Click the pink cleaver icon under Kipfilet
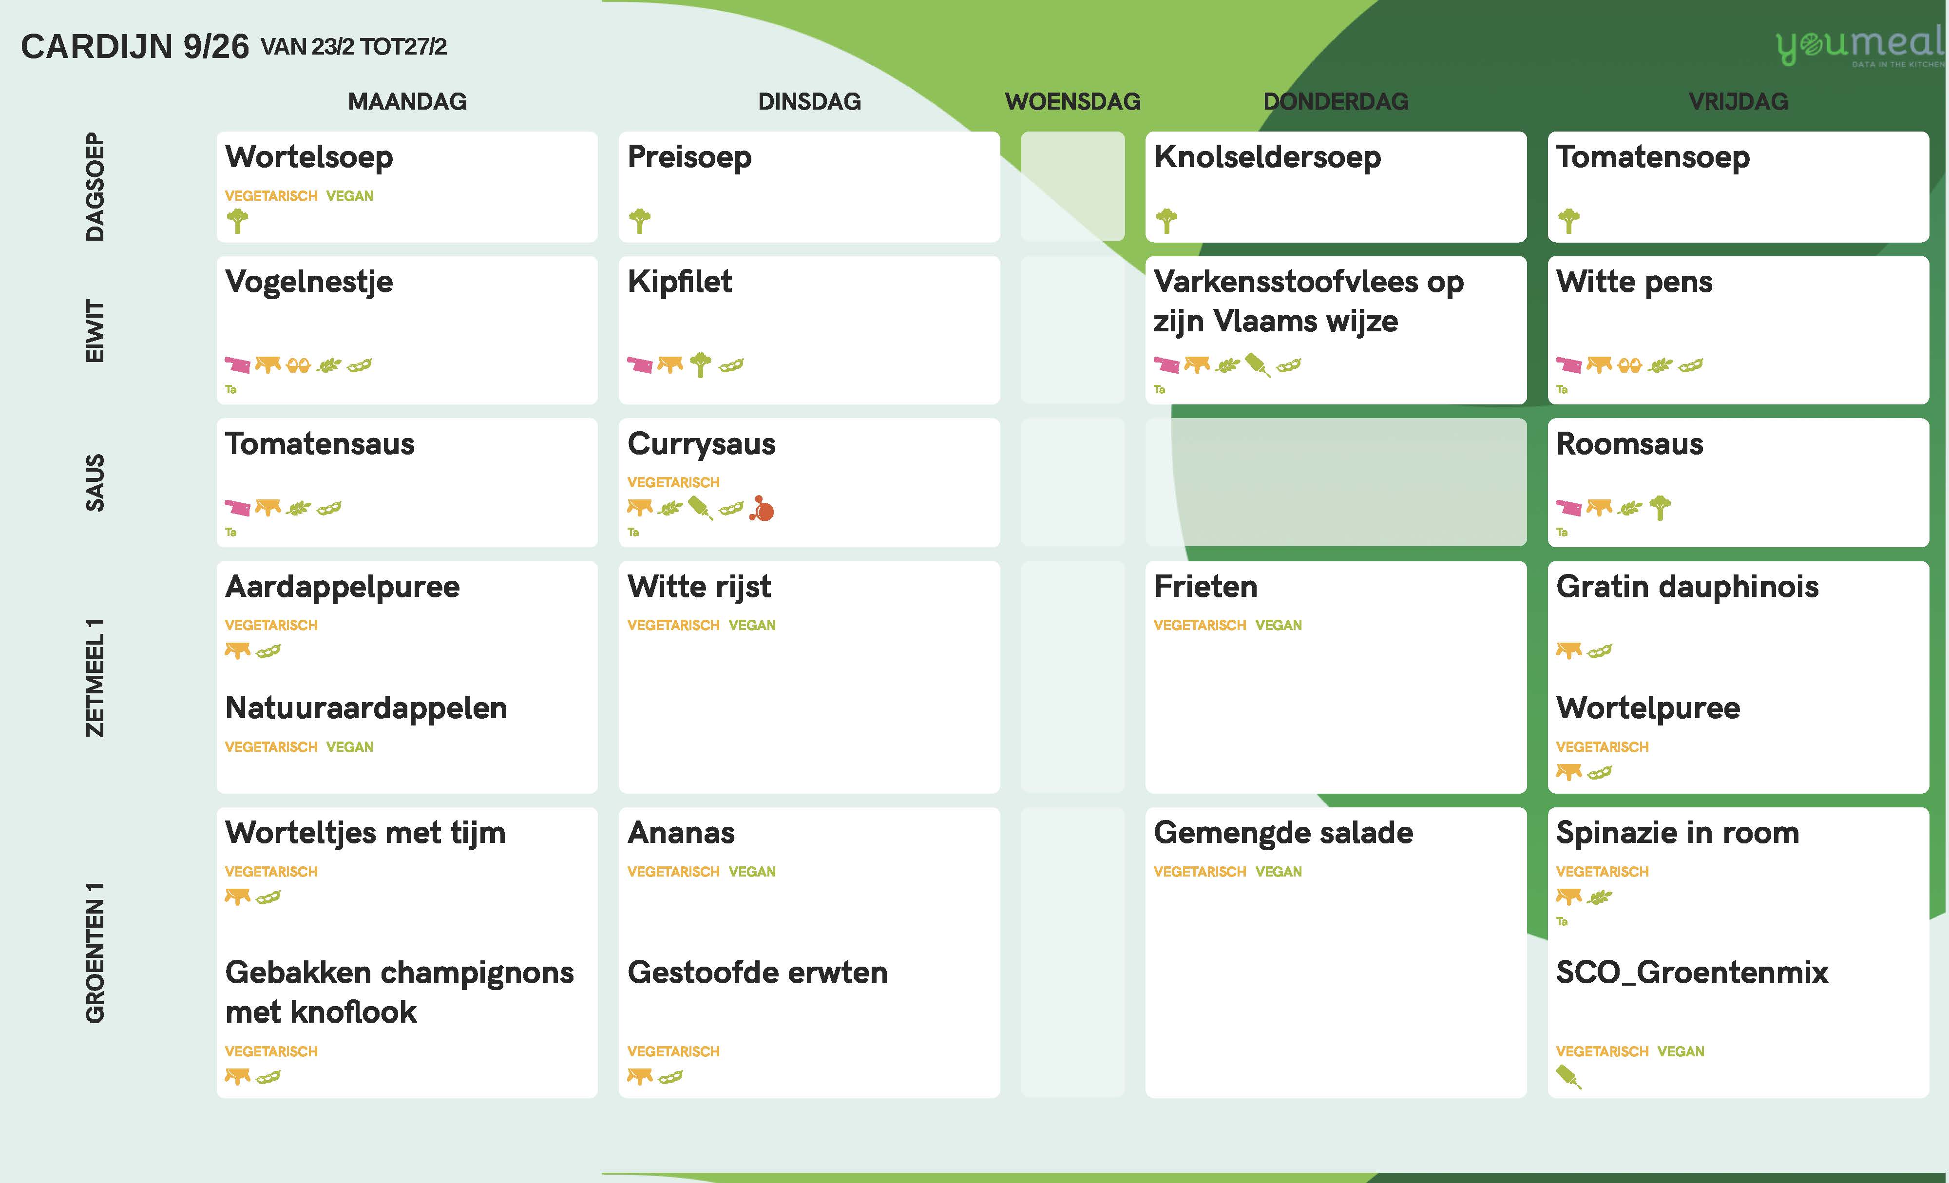1949x1183 pixels. click(640, 364)
